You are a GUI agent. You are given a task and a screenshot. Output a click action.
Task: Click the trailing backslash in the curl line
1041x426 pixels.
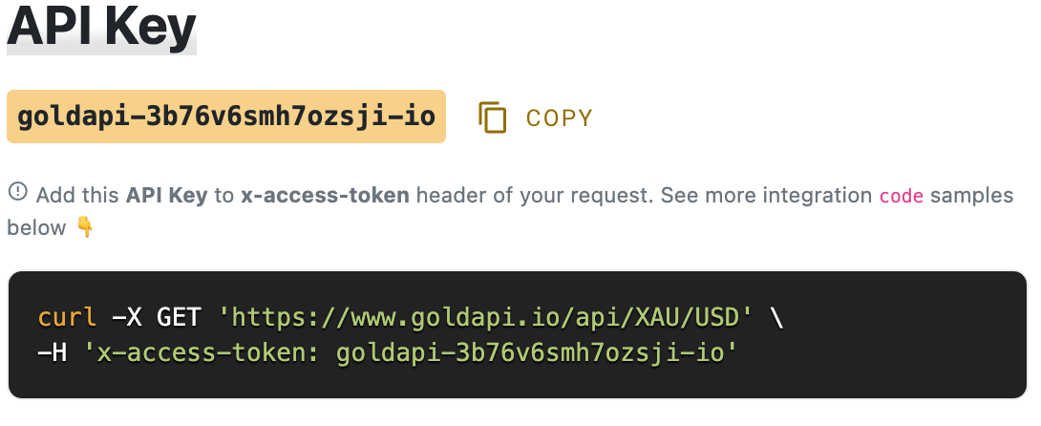776,317
